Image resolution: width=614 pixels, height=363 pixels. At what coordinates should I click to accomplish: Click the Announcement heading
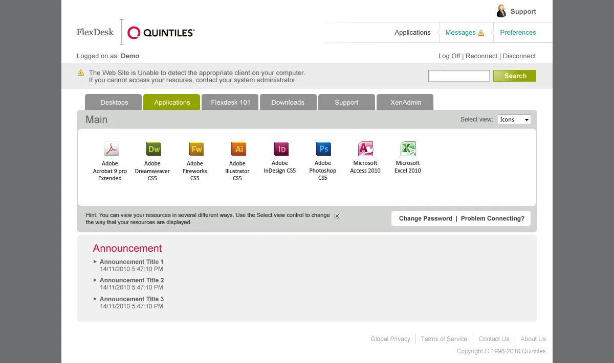pyautogui.click(x=127, y=248)
